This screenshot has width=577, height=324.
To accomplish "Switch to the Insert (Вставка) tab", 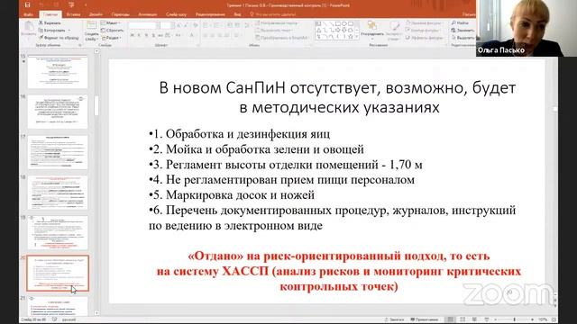I will click(x=74, y=14).
